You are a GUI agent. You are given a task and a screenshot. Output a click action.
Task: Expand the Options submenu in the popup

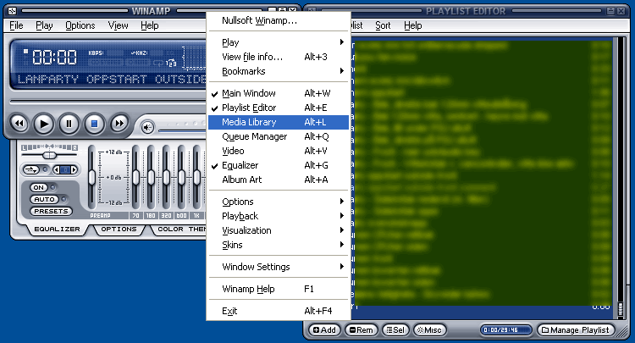pos(279,202)
